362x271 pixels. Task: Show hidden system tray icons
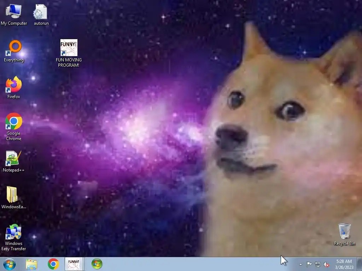point(300,264)
